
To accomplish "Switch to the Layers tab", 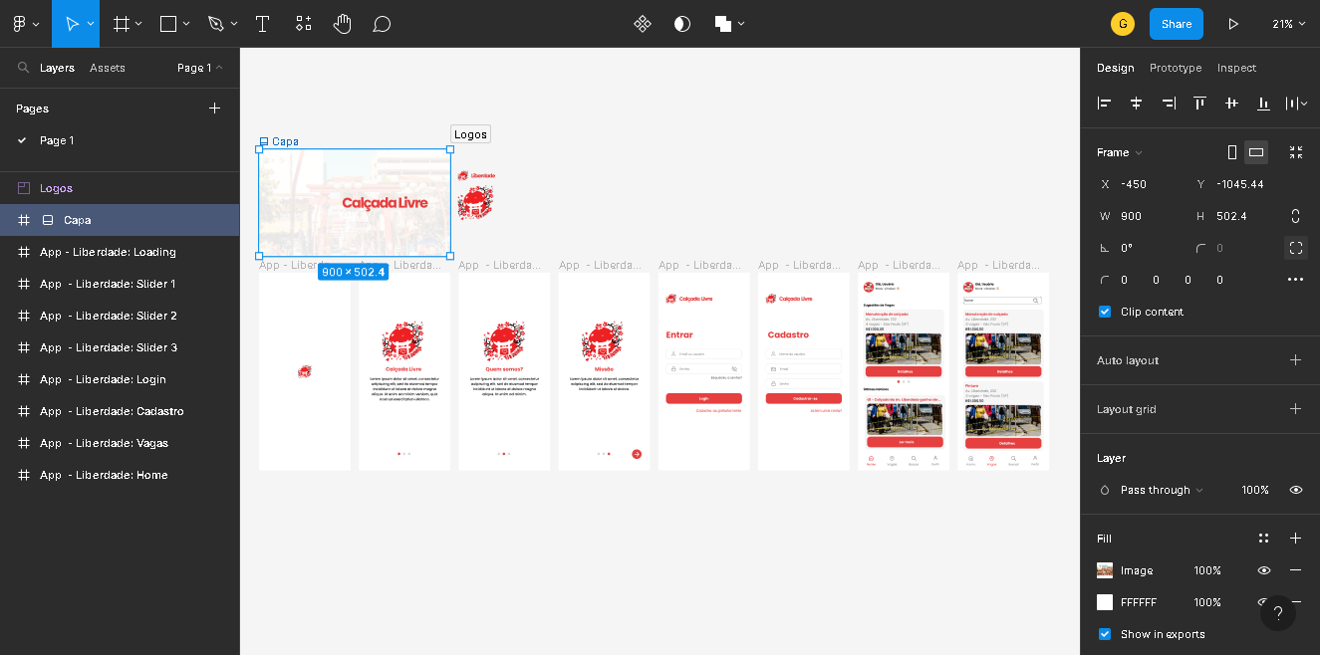I will pyautogui.click(x=57, y=68).
